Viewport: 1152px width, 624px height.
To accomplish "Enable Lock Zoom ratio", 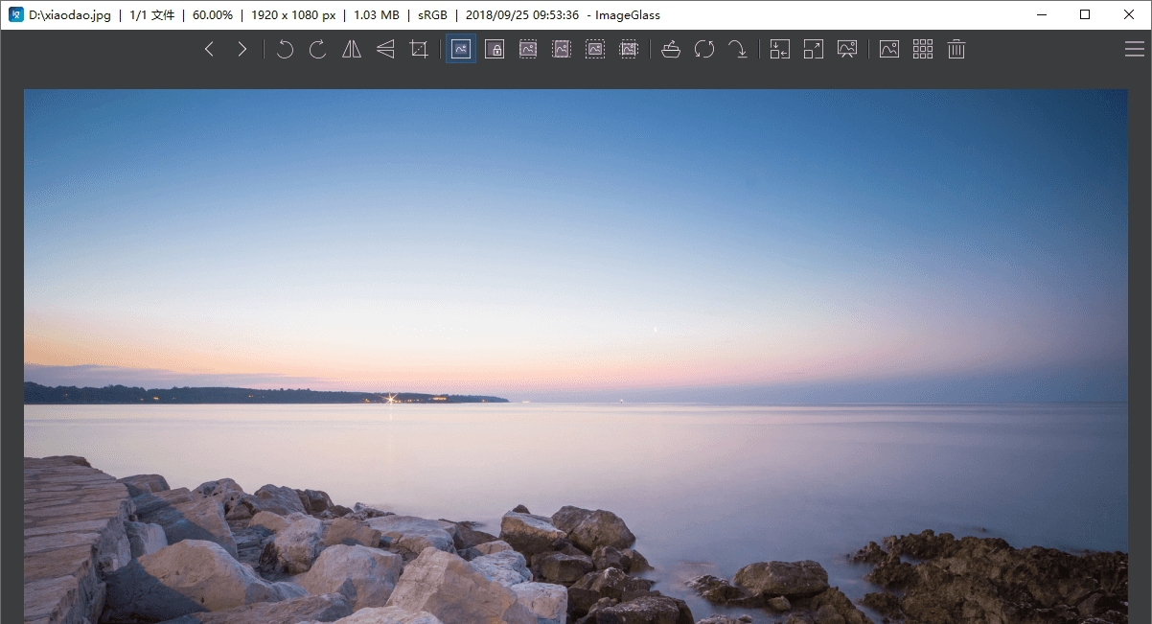I will [x=495, y=49].
